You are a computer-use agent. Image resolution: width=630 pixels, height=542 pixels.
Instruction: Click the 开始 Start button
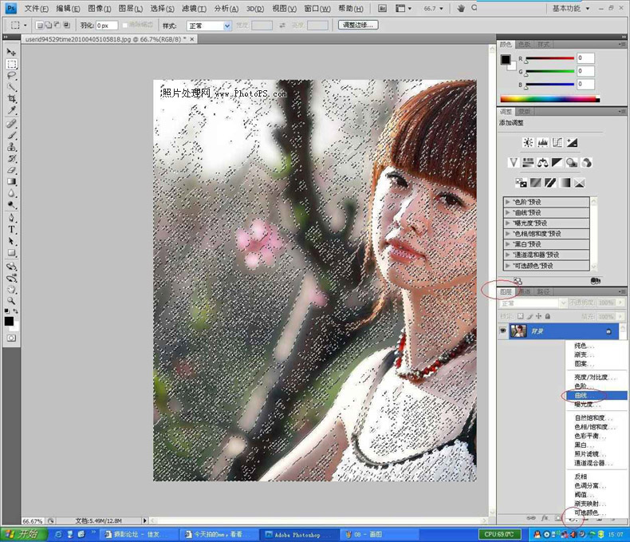coord(24,534)
